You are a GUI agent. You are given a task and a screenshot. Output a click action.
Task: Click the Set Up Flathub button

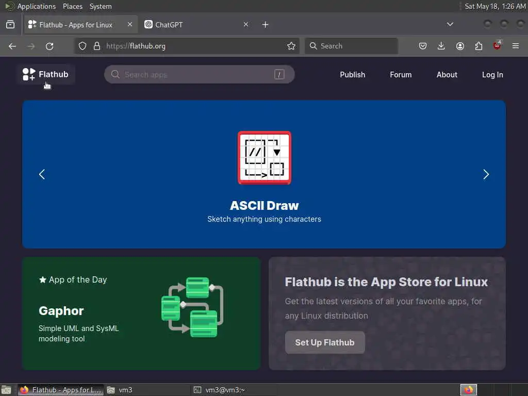(325, 342)
